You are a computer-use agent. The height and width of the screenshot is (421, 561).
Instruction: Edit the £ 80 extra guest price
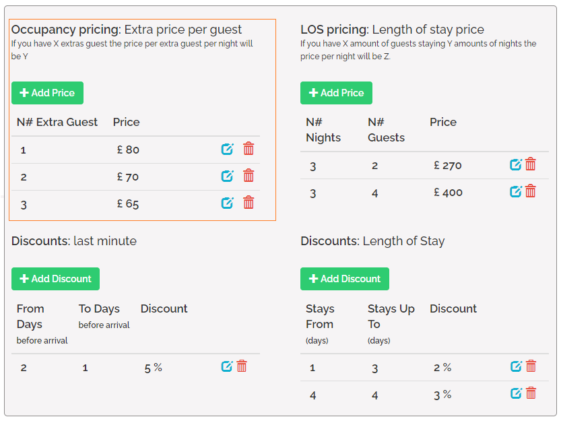[x=228, y=149]
